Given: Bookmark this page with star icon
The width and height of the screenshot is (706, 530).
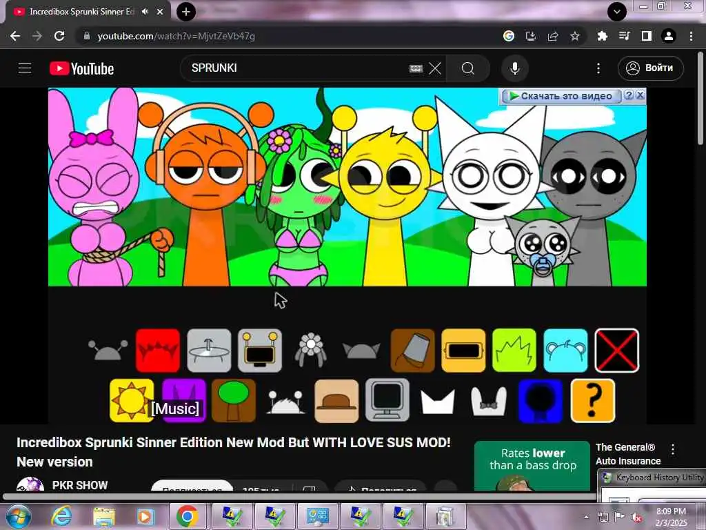Looking at the screenshot, I should (x=575, y=36).
